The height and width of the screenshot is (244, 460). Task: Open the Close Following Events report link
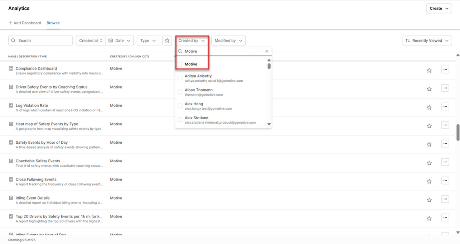[x=36, y=179]
